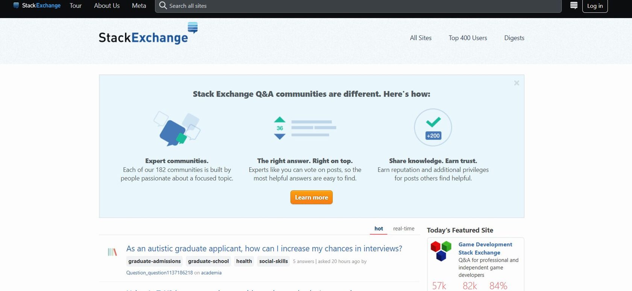Image resolution: width=632 pixels, height=291 pixels.
Task: Click 'Share knowledge. Earn trust.' heading
Action: (433, 161)
